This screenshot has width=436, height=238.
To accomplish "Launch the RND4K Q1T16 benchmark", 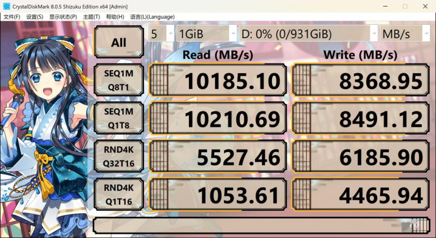I will pos(119,194).
